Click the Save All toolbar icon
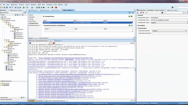Image resolution: width=188 pixels, height=105 pixels. pyautogui.click(x=6, y=7)
